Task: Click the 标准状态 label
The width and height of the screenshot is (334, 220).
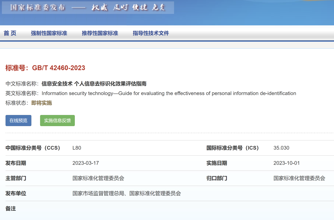Action: coord(17,103)
